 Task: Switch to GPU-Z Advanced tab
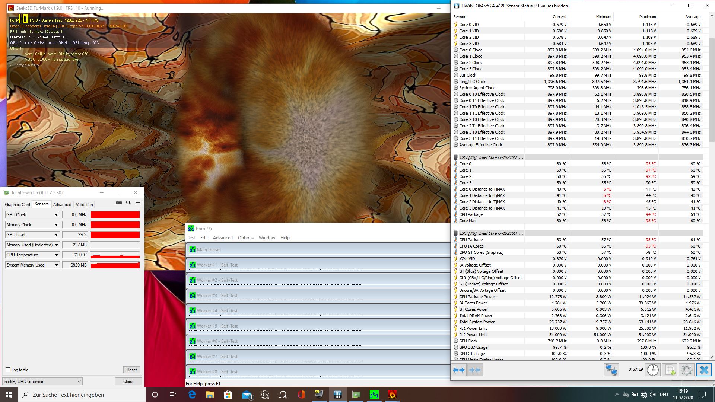pyautogui.click(x=62, y=205)
